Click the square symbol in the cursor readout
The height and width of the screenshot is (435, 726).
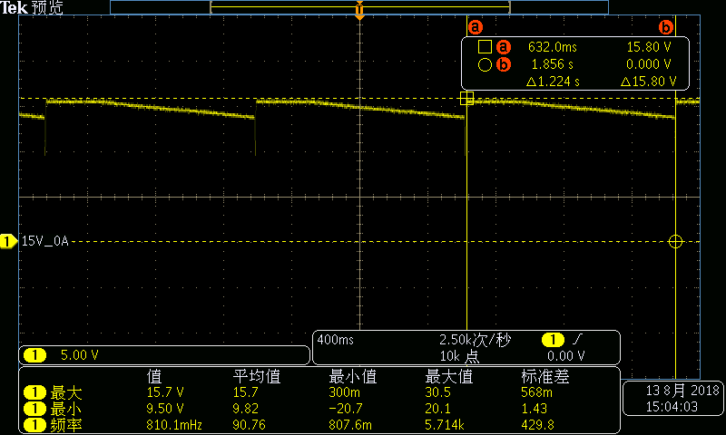(485, 47)
